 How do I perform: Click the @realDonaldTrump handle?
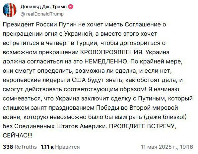pyautogui.click(x=42, y=14)
